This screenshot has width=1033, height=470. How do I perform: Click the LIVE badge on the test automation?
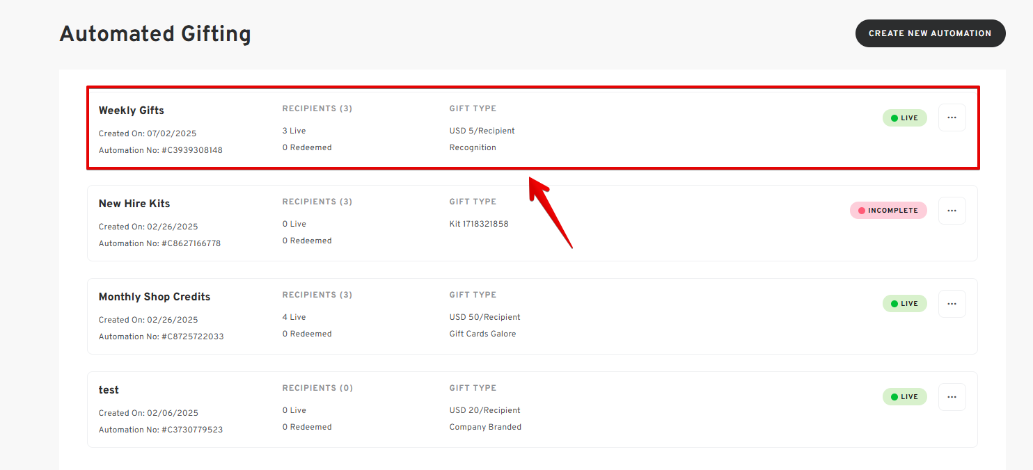tap(905, 397)
